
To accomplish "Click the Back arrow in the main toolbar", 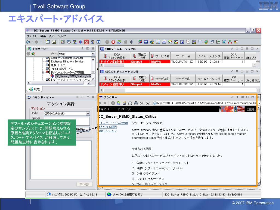I will pyautogui.click(x=28, y=42).
